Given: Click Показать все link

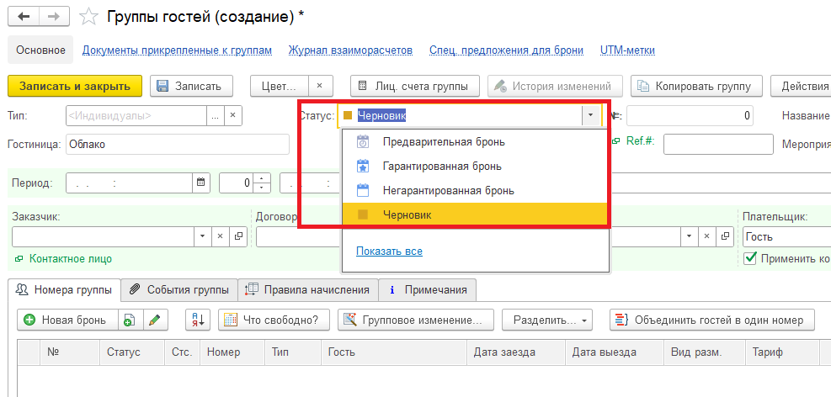Looking at the screenshot, I should tap(389, 251).
